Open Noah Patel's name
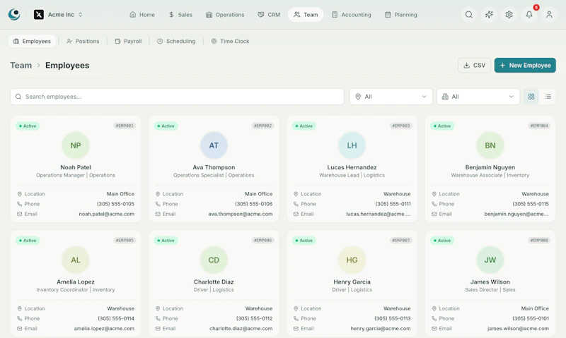The image size is (566, 338). point(76,167)
